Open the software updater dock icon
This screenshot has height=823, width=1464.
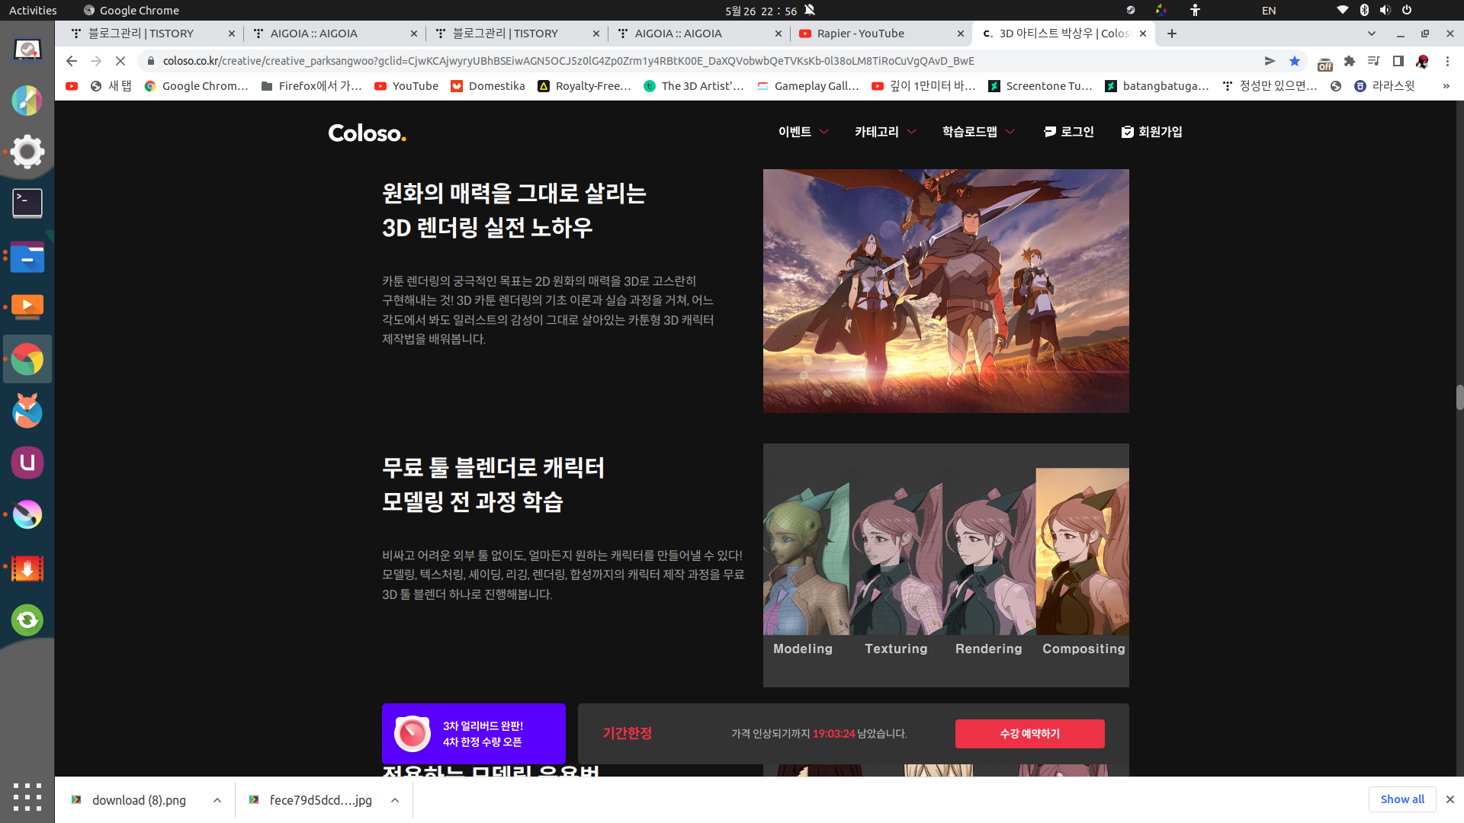tap(27, 620)
